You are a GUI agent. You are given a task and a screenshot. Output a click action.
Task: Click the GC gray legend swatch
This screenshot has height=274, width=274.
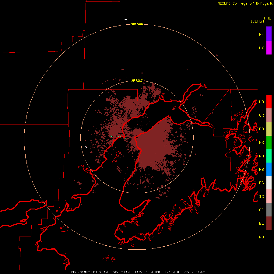click(269, 210)
